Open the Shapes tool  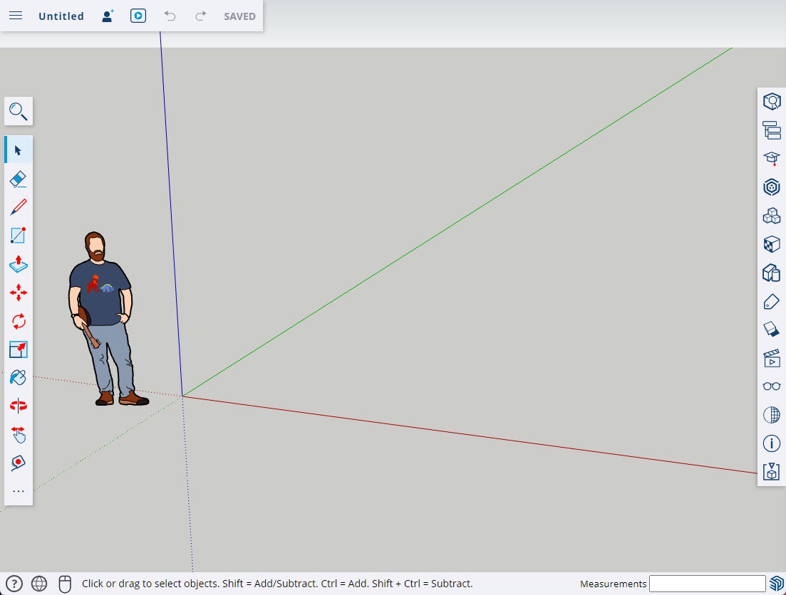point(18,235)
